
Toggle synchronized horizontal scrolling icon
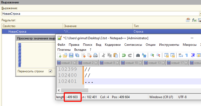click(172, 55)
